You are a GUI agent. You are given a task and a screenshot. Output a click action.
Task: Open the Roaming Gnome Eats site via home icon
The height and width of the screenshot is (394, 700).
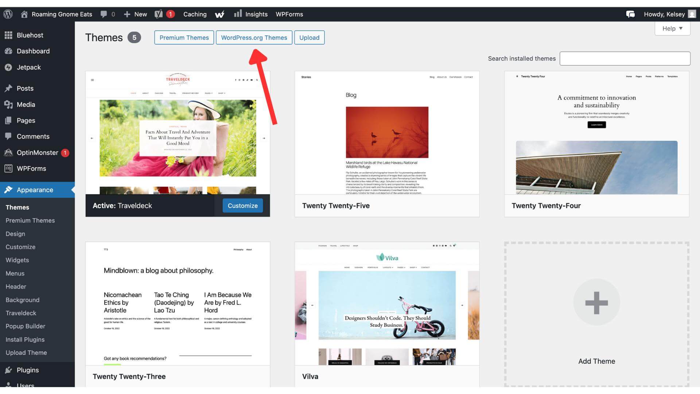tap(24, 14)
